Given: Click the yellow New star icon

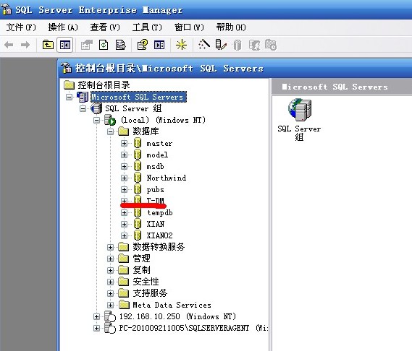Looking at the screenshot, I should 181,45.
